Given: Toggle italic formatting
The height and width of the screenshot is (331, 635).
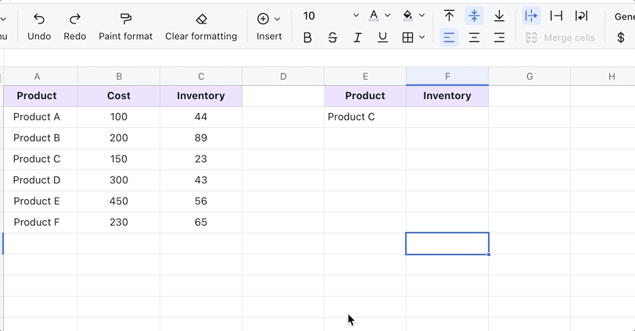Looking at the screenshot, I should click(357, 37).
